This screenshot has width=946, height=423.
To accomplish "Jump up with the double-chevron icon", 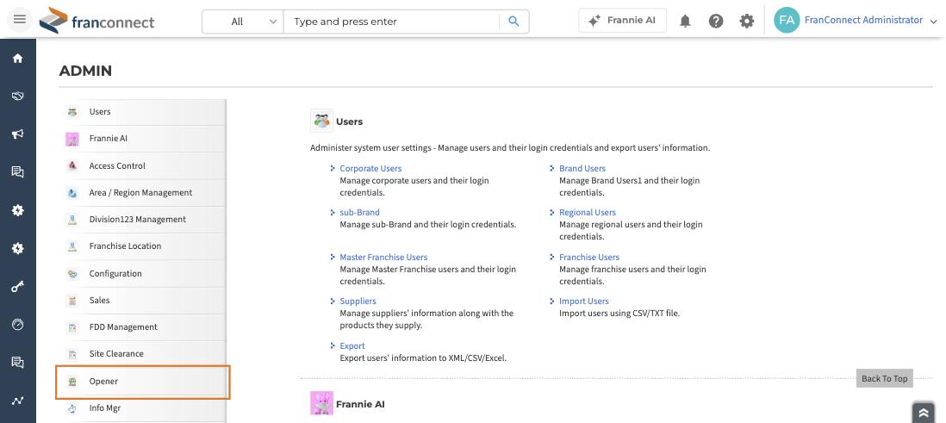I will coord(923,413).
